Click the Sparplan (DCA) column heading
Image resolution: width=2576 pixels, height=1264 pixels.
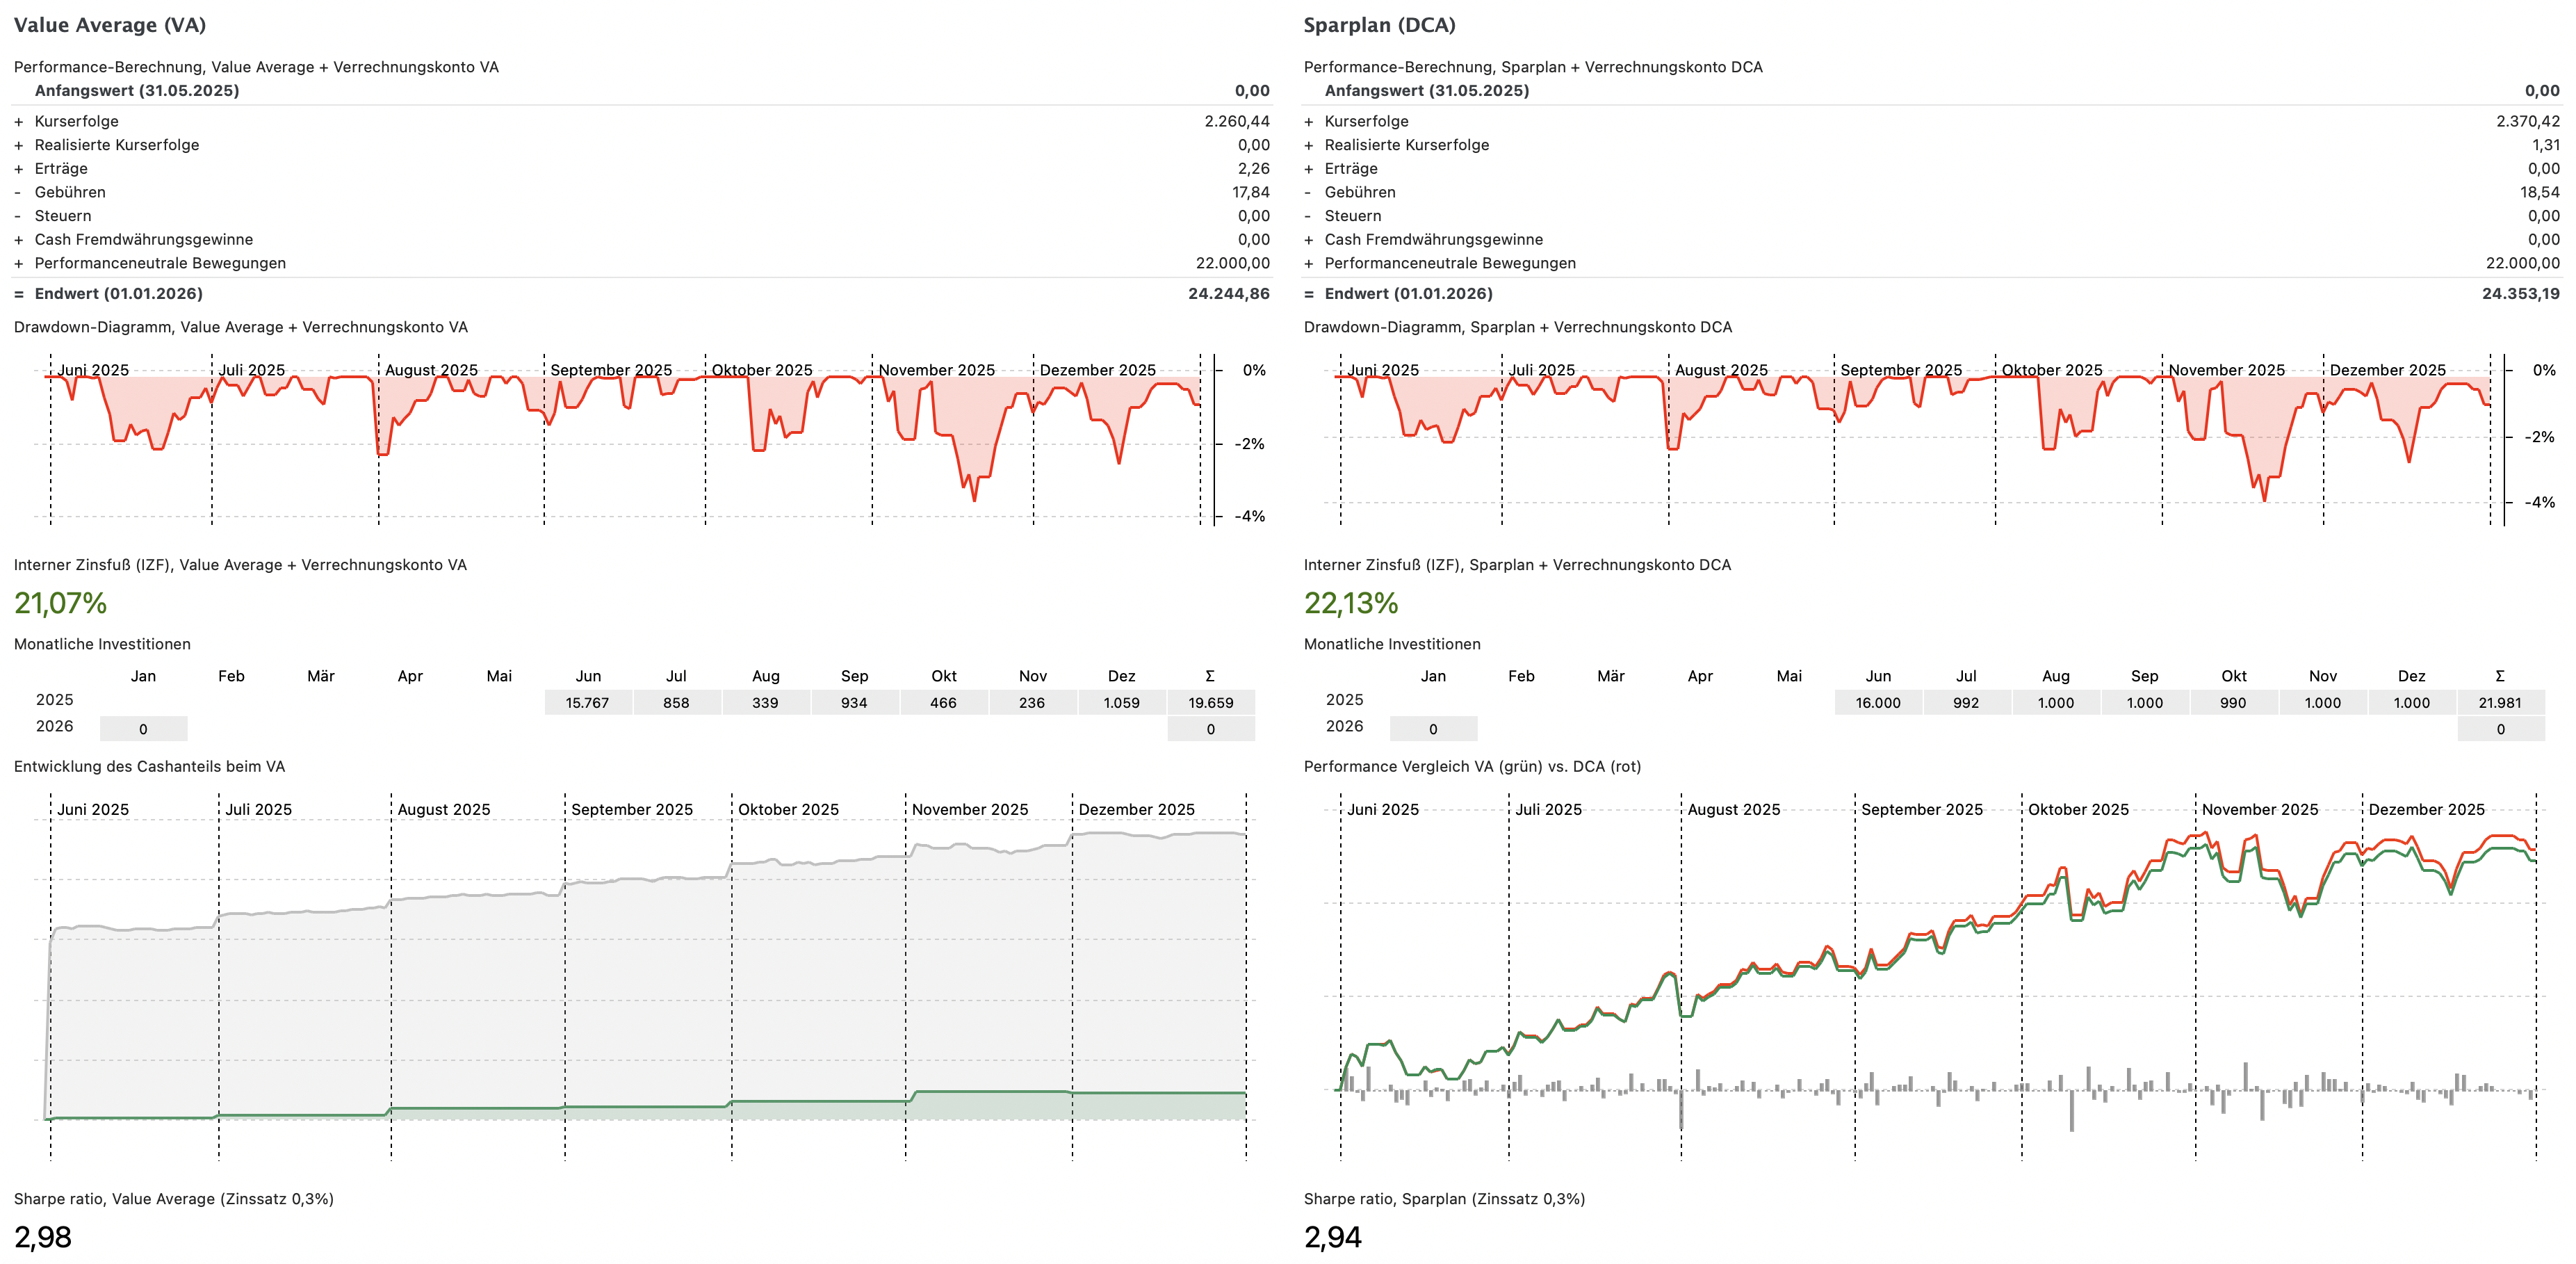point(1379,25)
